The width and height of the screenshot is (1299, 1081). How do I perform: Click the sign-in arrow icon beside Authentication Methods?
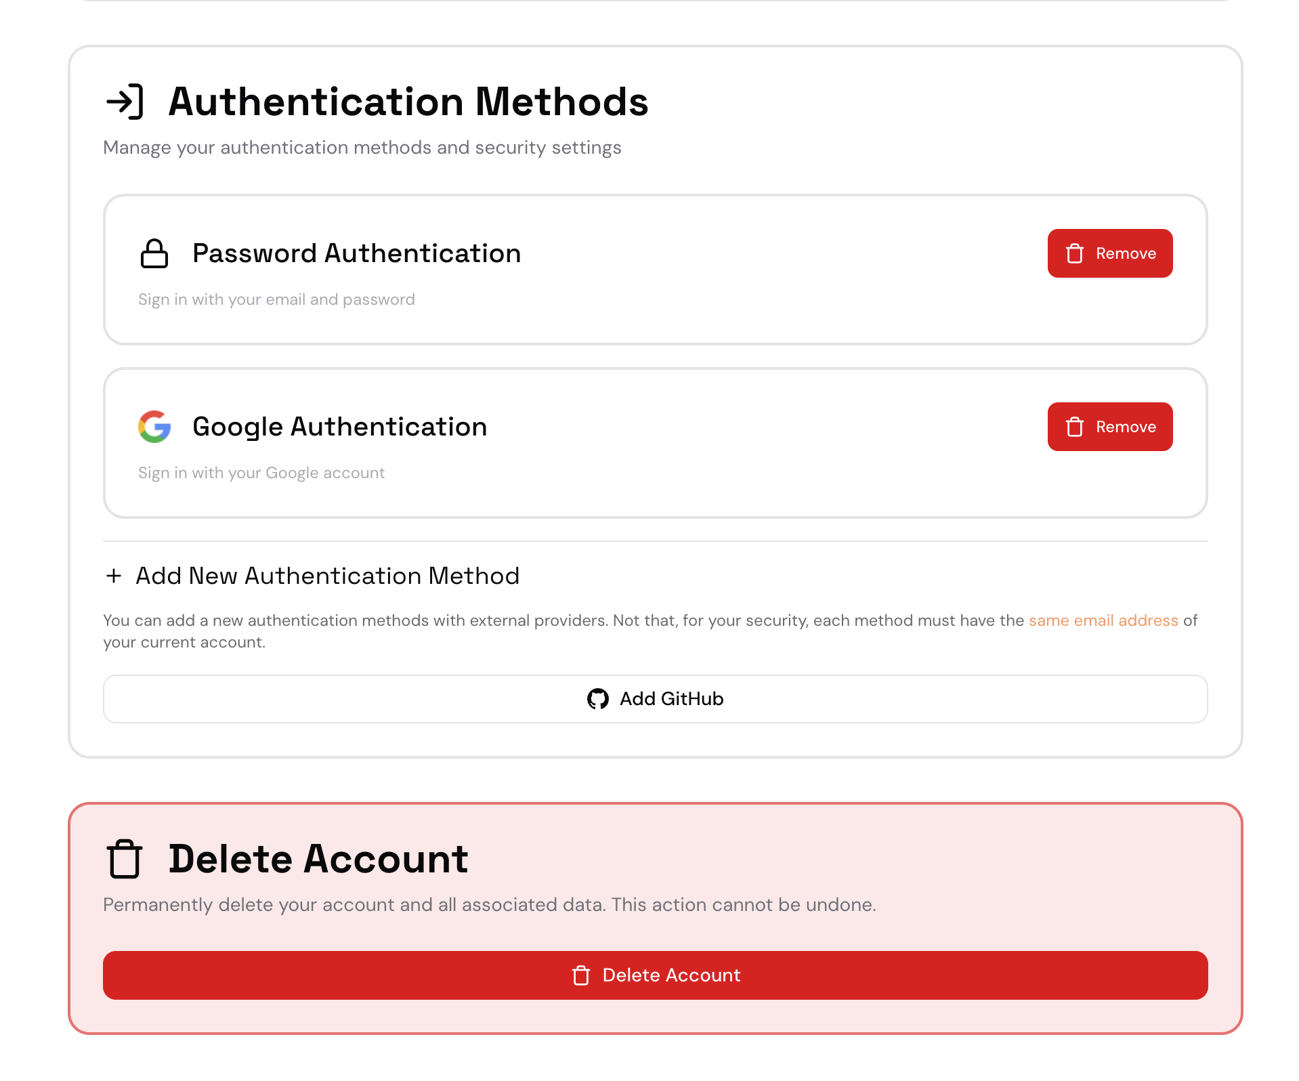(125, 102)
